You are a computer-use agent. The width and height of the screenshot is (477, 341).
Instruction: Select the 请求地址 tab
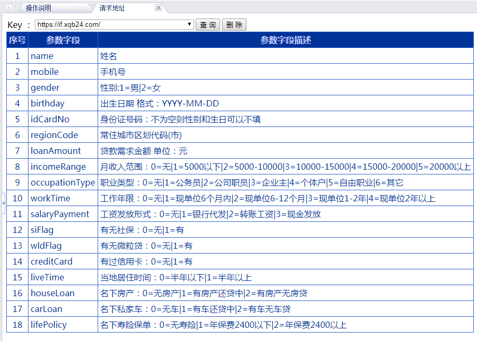click(x=112, y=8)
